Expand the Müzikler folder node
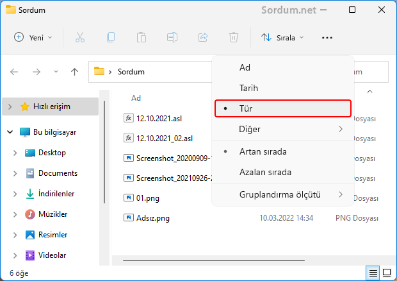Screen dimensions: 397x281 pyautogui.click(x=15, y=214)
